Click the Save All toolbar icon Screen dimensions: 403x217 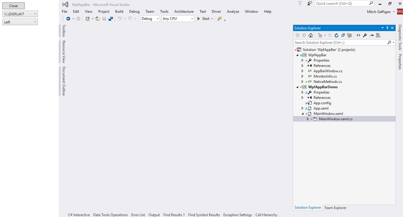110,18
